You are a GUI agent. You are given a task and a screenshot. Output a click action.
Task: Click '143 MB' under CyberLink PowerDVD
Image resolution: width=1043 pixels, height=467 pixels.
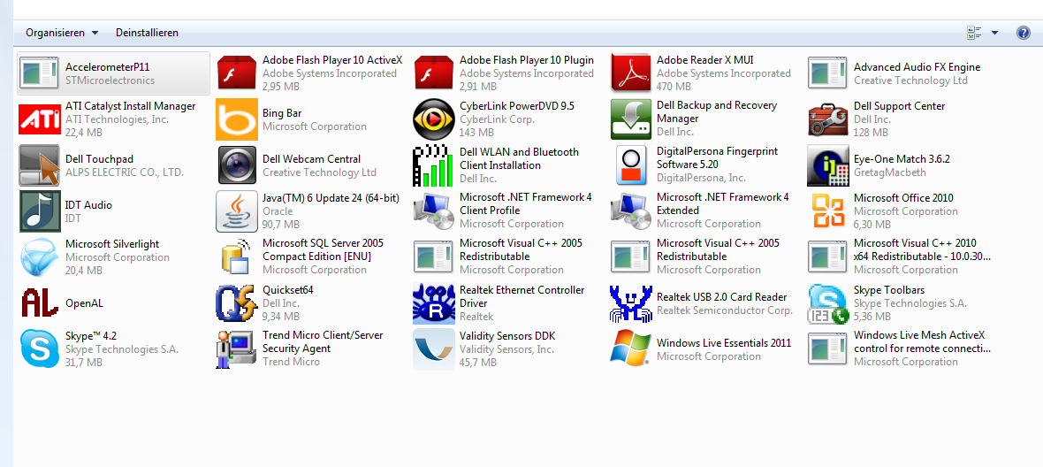(x=477, y=133)
